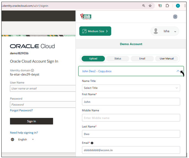Click the Identity domain info icon

pos(33,71)
